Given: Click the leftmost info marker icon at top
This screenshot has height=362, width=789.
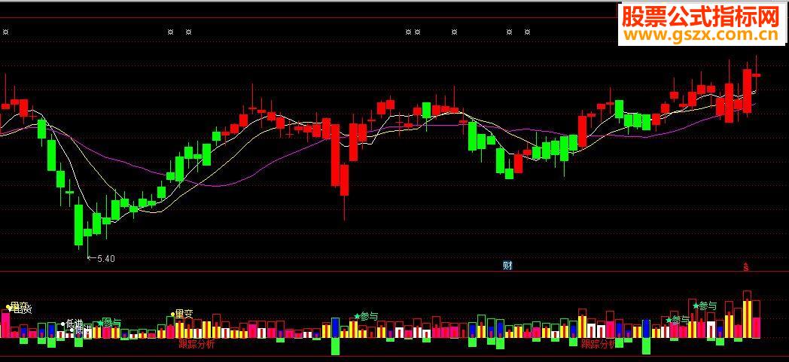Looking at the screenshot, I should (x=7, y=32).
